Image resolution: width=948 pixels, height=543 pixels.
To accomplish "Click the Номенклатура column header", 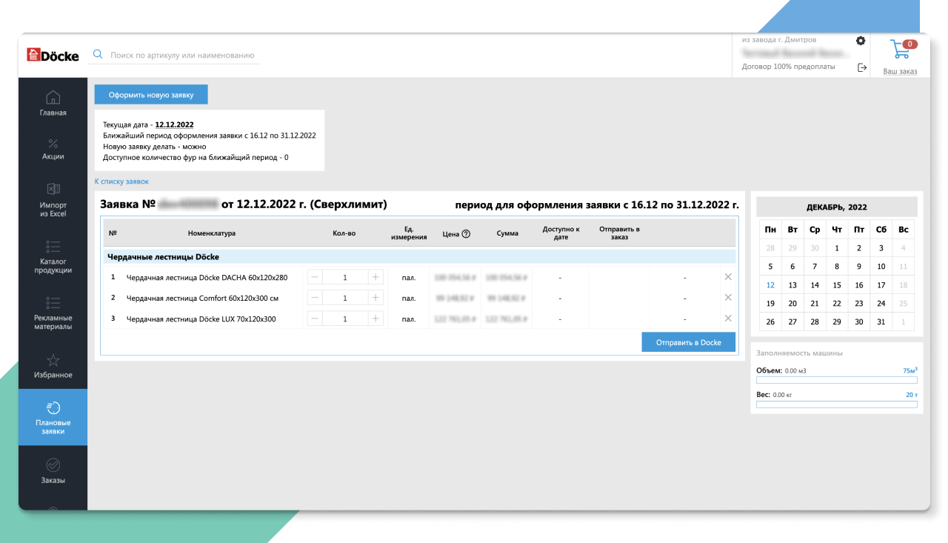I will tap(212, 233).
